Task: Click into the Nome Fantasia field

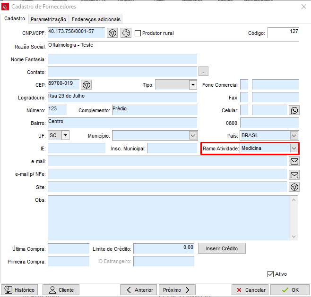Action: 122,59
